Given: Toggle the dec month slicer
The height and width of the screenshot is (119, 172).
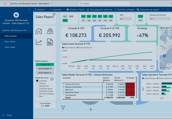Looking at the screenshot, I should pyautogui.click(x=111, y=20).
